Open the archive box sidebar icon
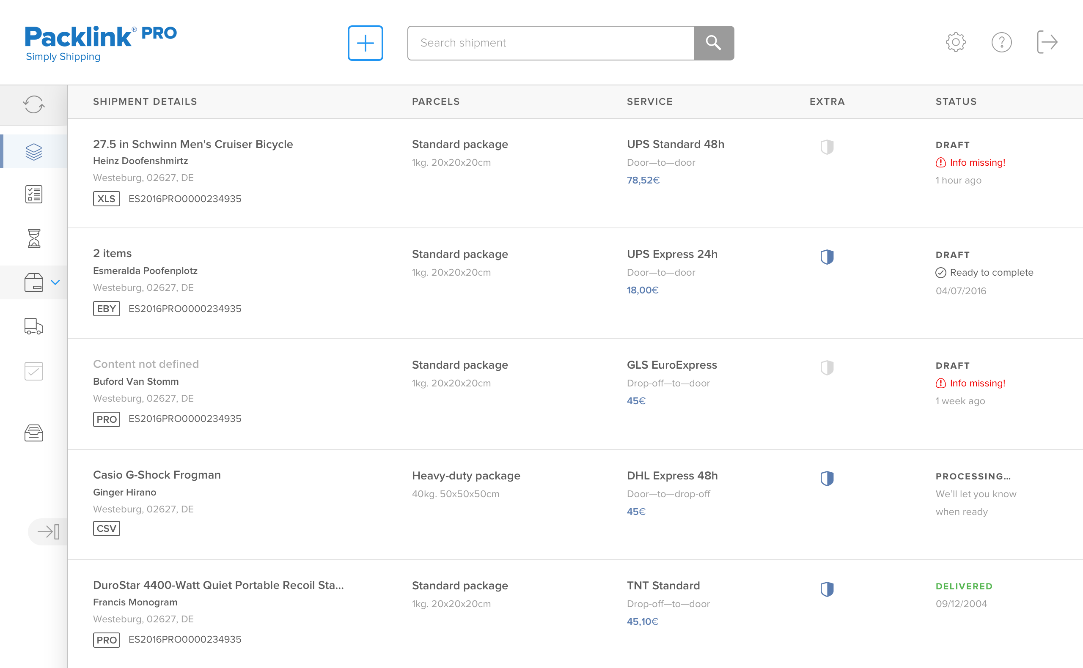 coord(33,433)
